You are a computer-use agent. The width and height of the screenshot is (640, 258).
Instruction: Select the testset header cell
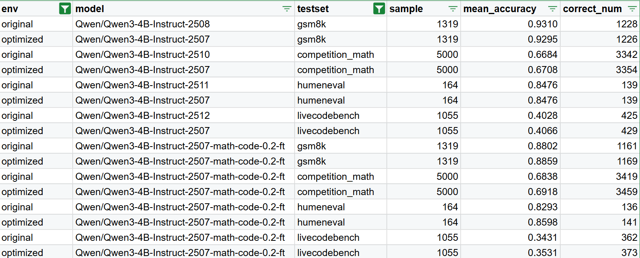pos(341,9)
